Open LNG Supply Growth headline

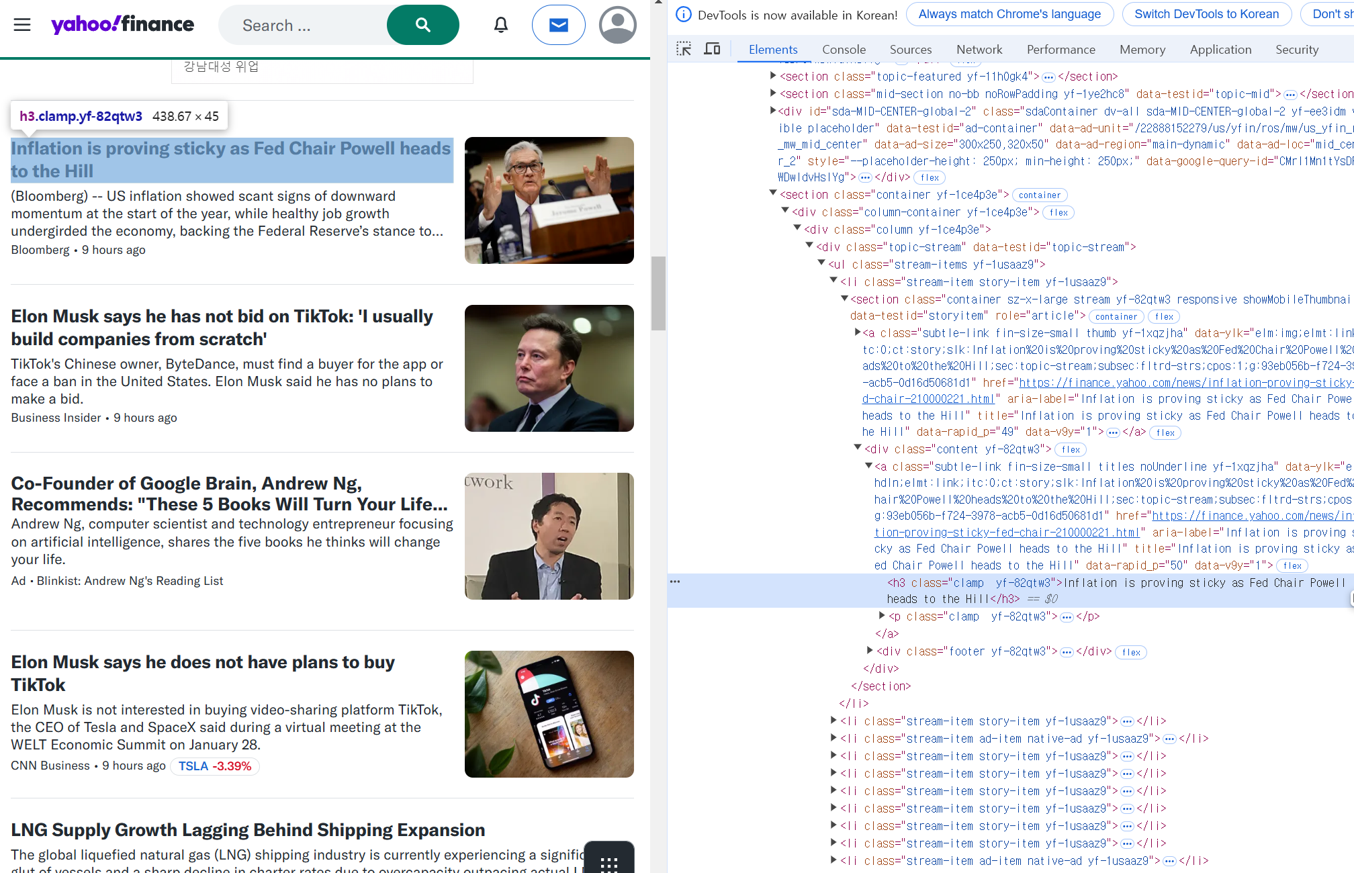click(248, 830)
